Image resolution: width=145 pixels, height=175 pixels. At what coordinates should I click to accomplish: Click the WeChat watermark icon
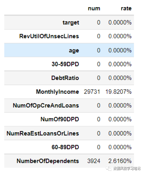pos(108,168)
